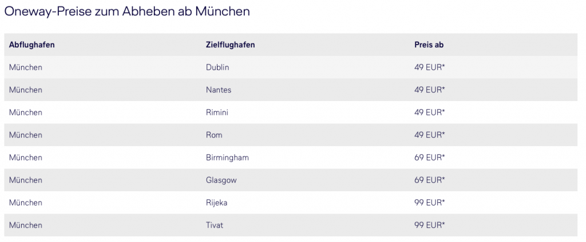Select the Tivat destination cell

[x=215, y=225]
